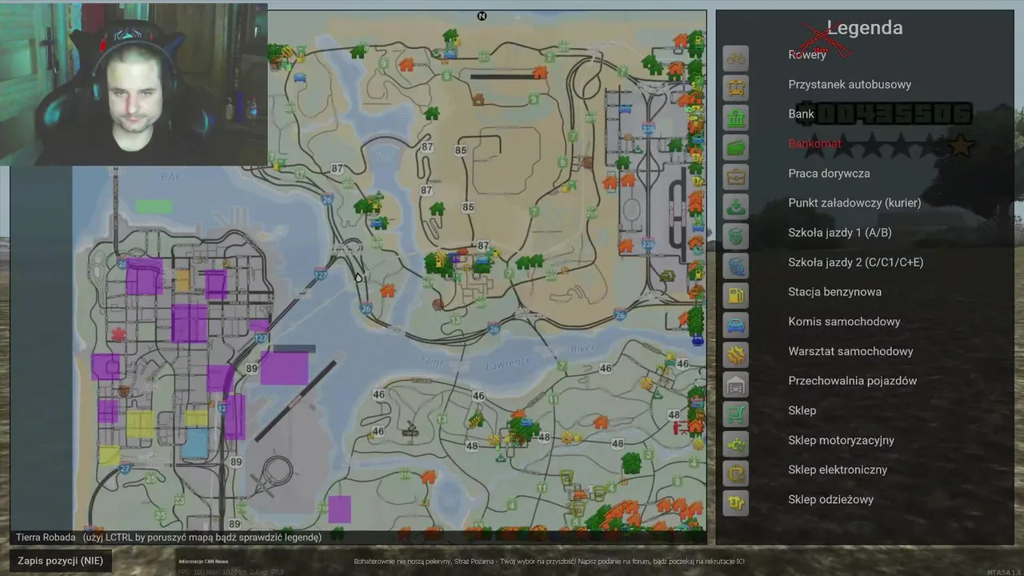
Task: Click the Bankomat ATM legend icon
Action: pyautogui.click(x=736, y=146)
